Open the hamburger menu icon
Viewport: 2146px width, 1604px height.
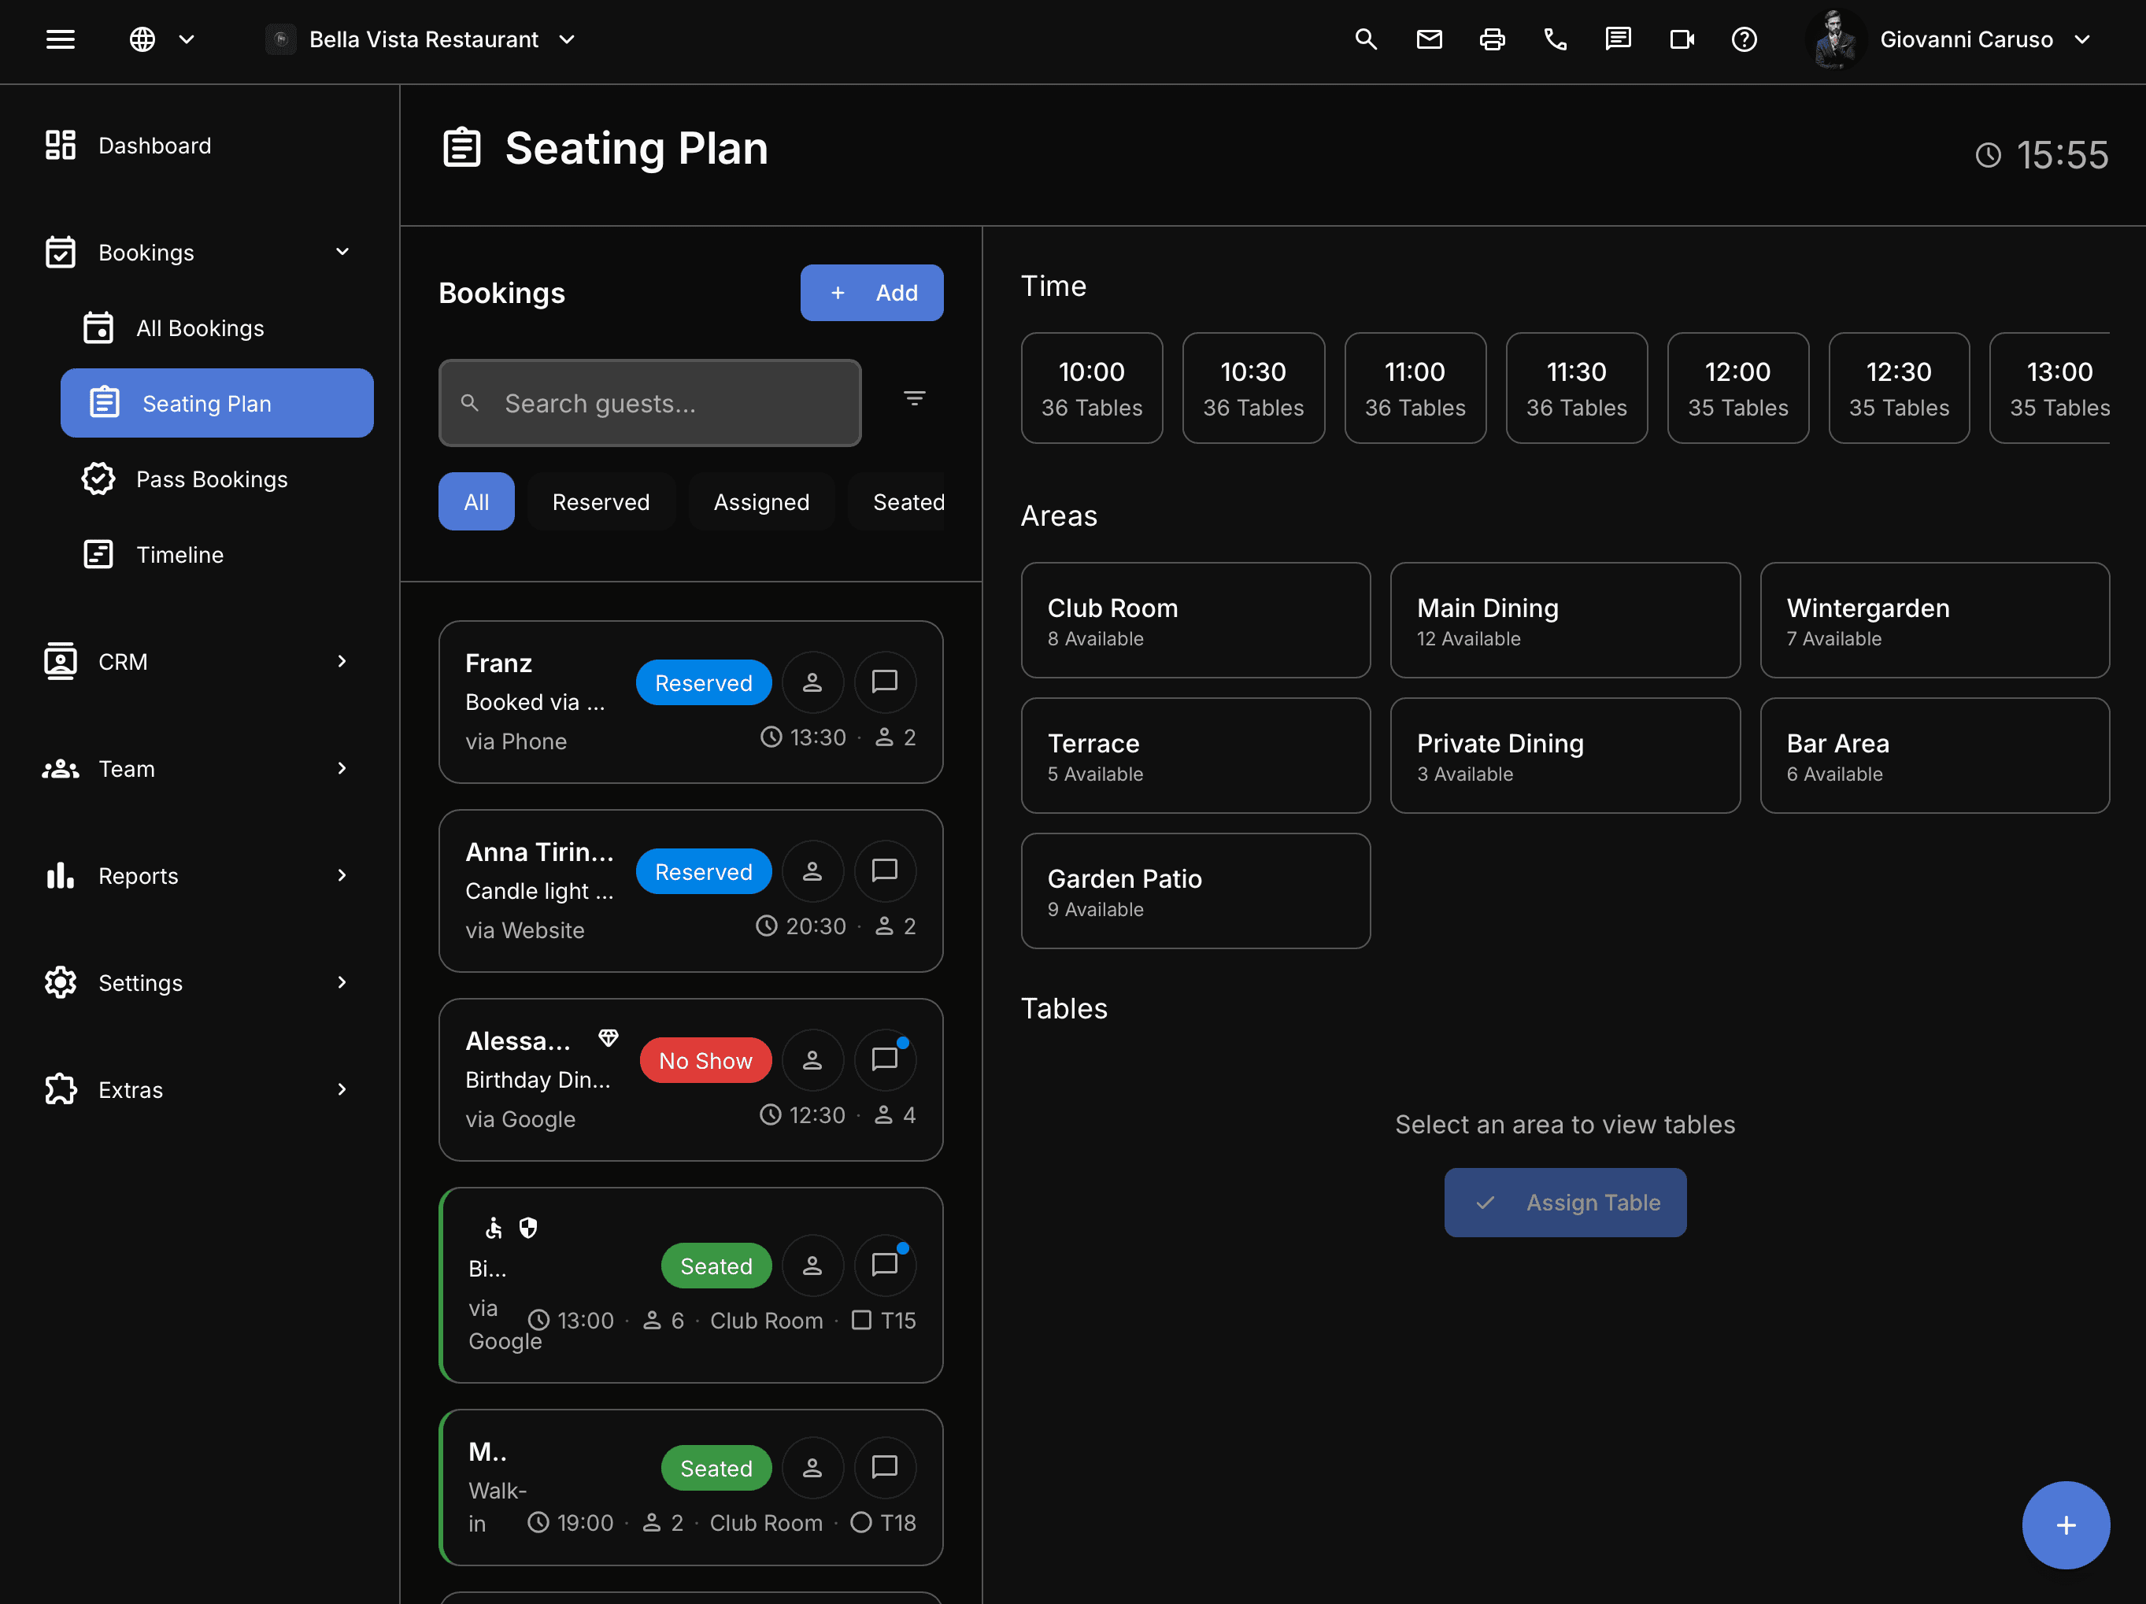pos(60,39)
